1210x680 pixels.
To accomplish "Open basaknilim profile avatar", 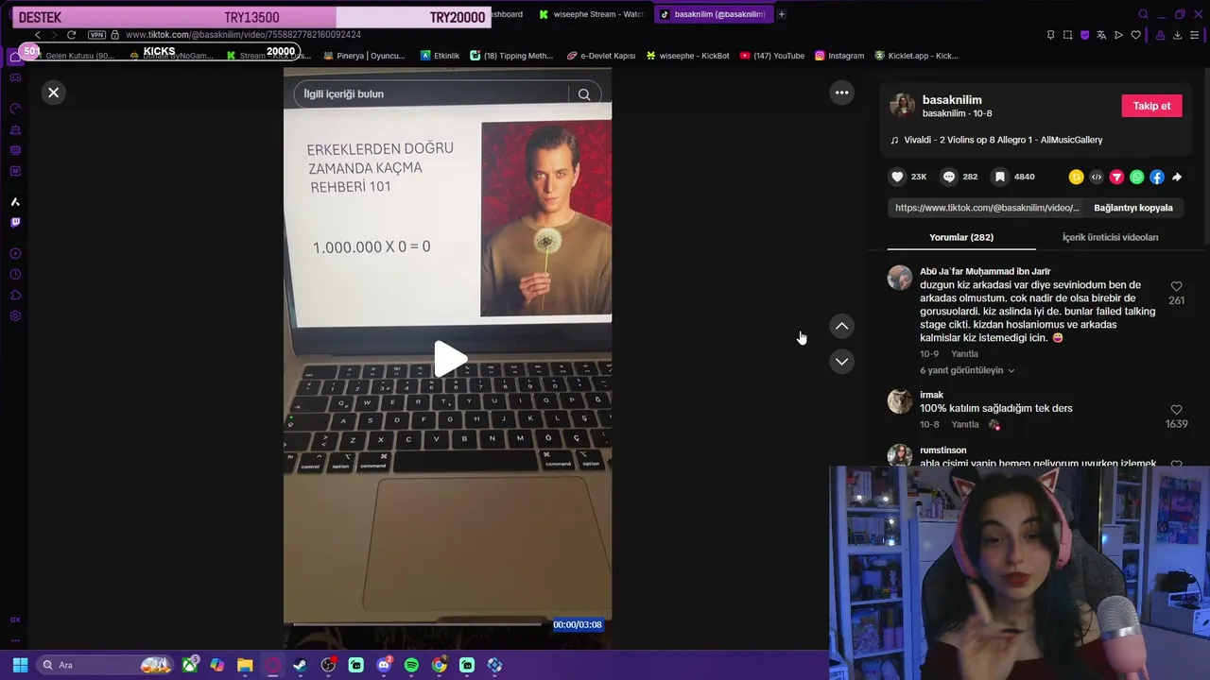I will point(903,106).
